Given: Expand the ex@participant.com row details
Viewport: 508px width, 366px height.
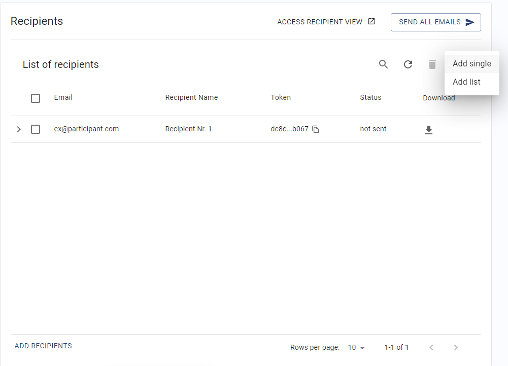Looking at the screenshot, I should (x=19, y=129).
